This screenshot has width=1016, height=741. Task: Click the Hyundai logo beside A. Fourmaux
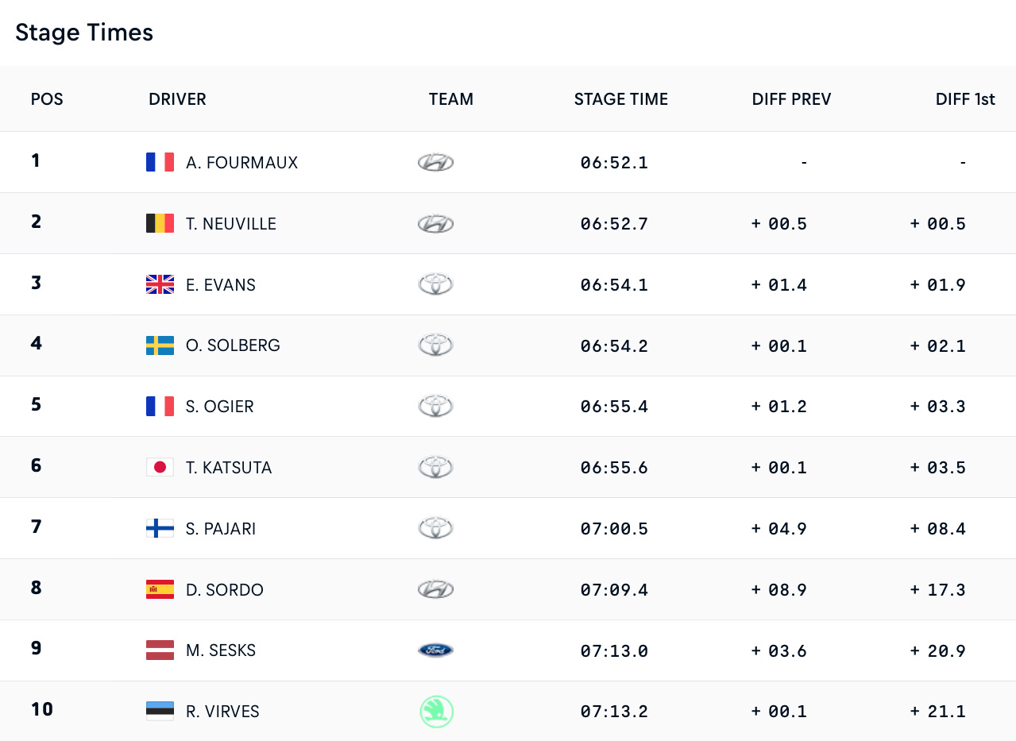pyautogui.click(x=435, y=162)
